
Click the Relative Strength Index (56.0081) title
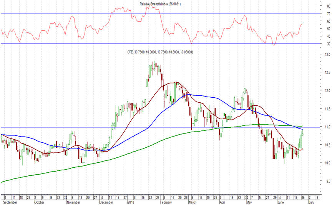click(x=160, y=4)
